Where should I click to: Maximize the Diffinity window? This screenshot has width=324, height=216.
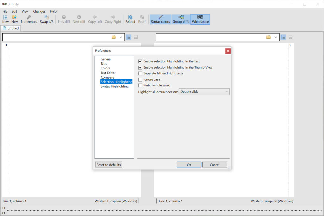point(305,4)
